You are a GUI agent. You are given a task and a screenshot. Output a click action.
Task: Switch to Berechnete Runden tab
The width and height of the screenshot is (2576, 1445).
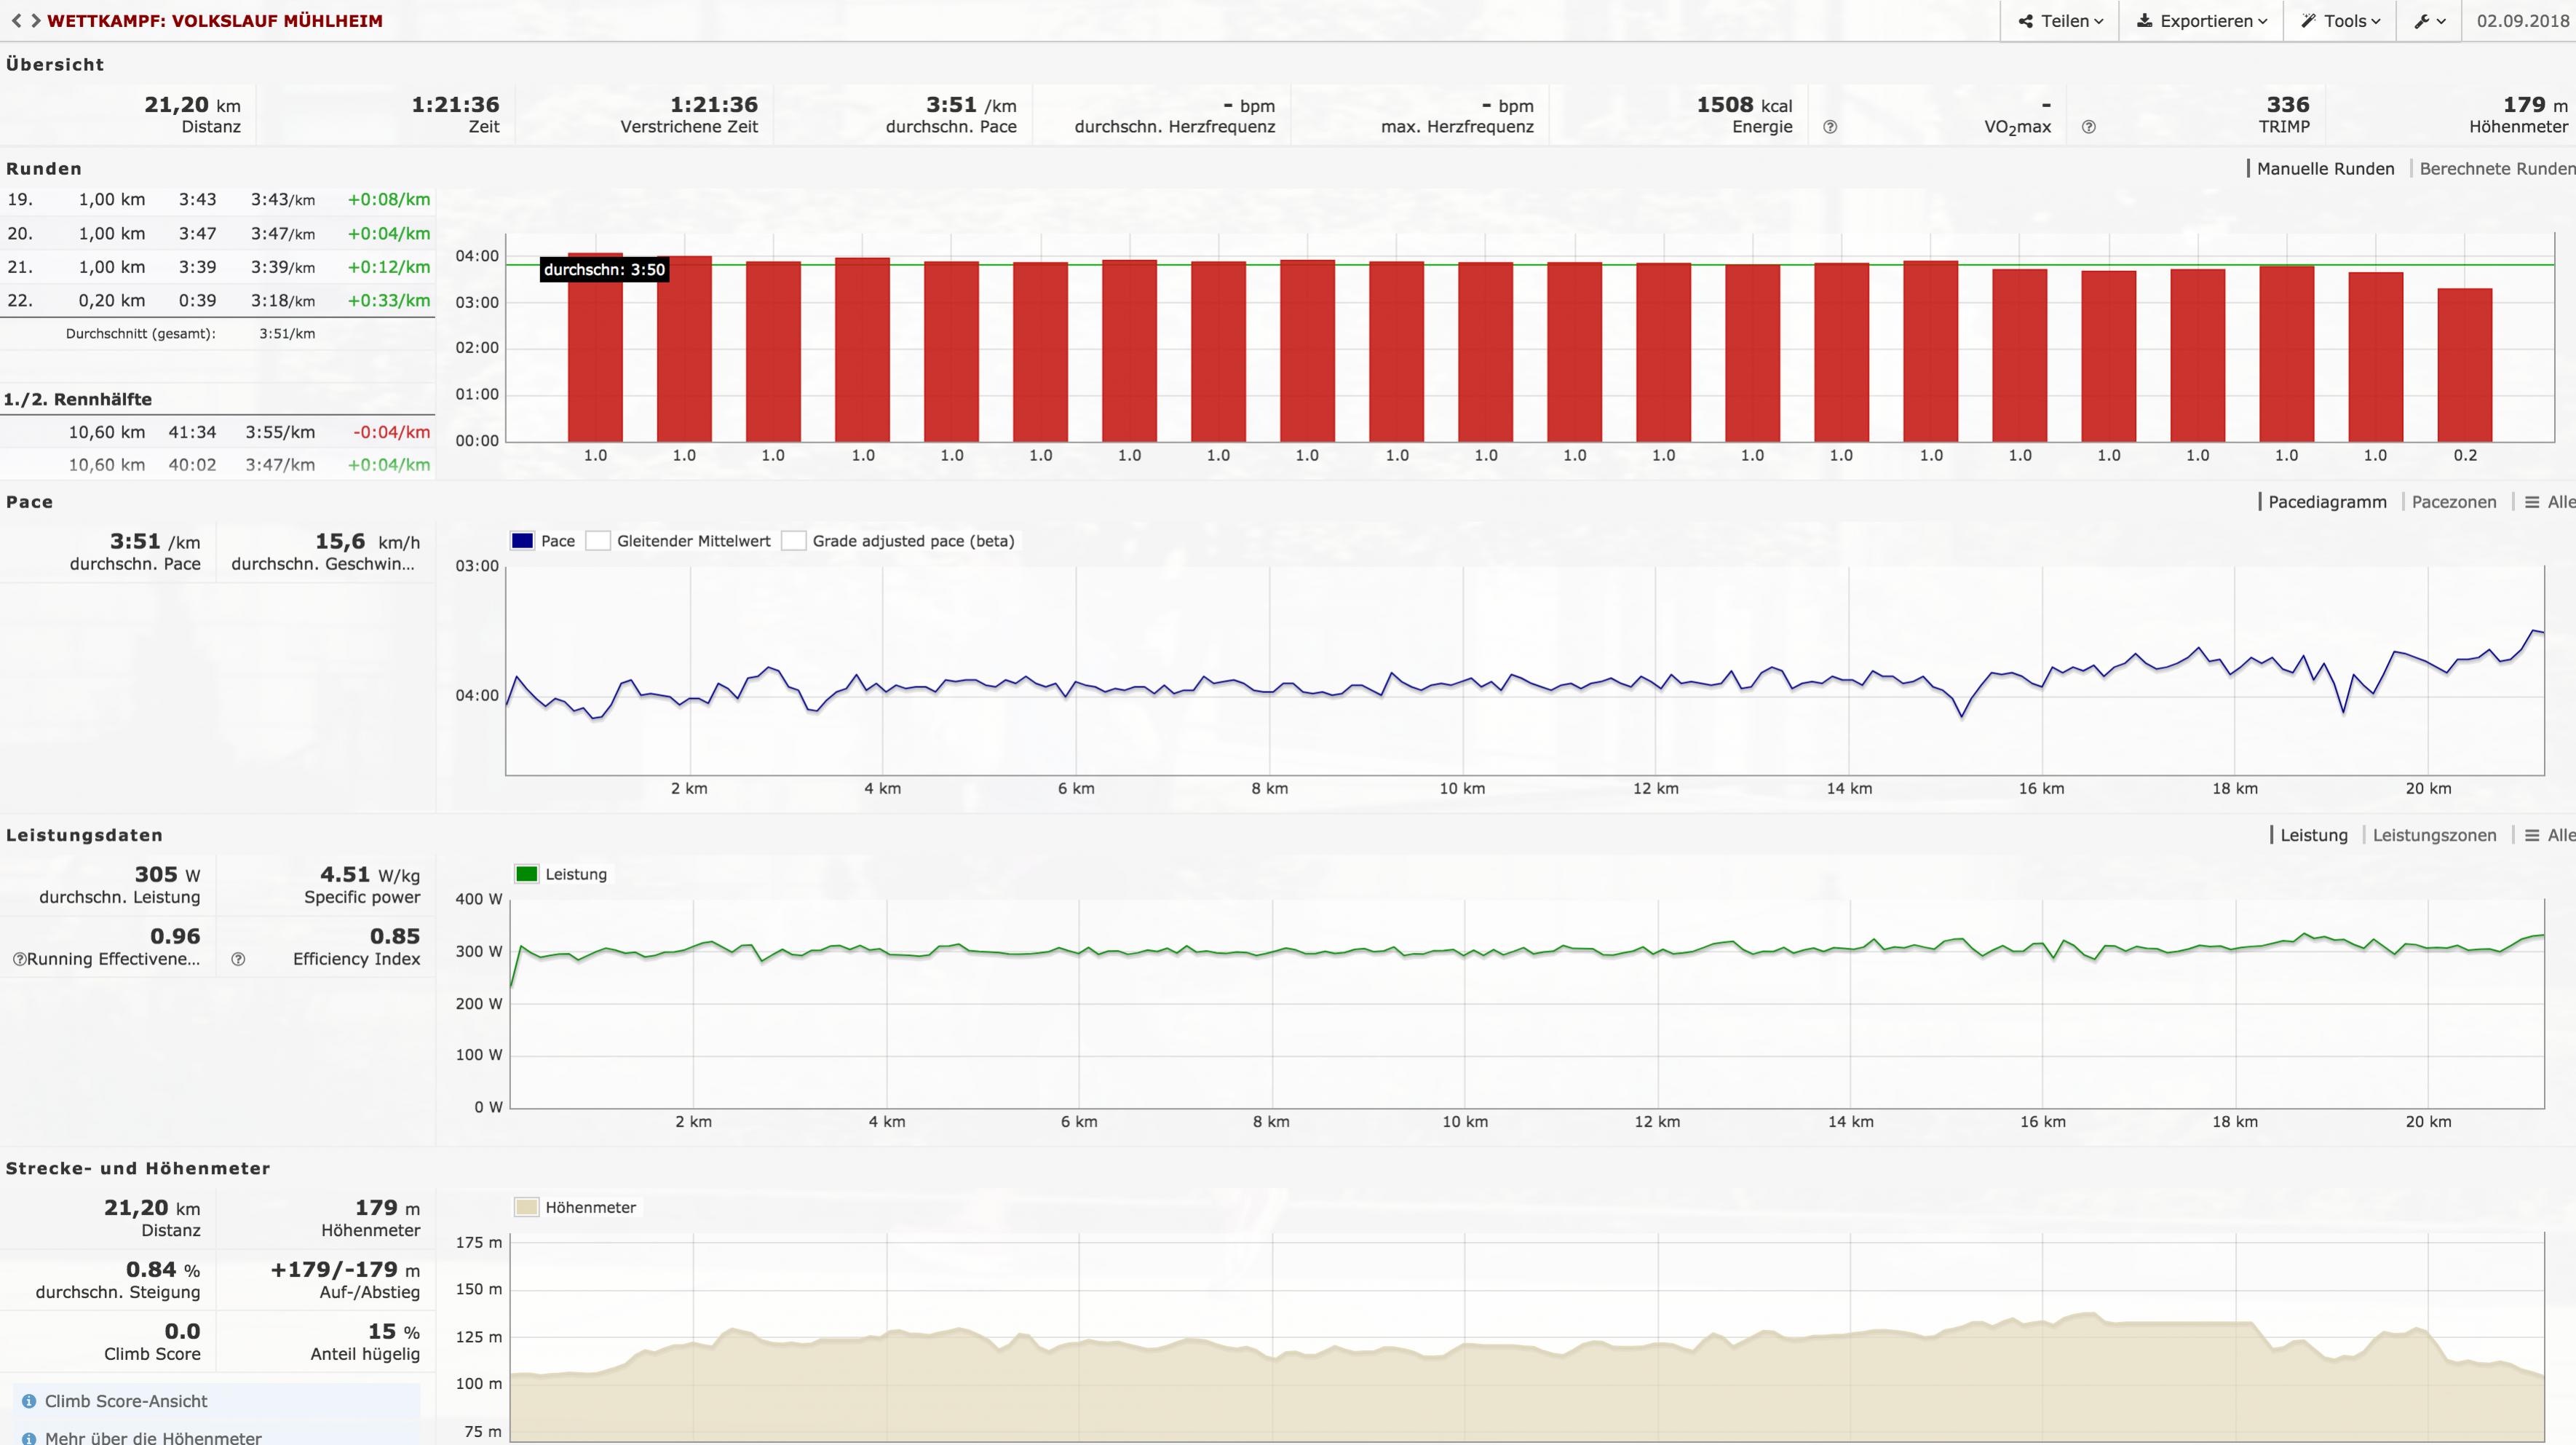tap(2496, 168)
